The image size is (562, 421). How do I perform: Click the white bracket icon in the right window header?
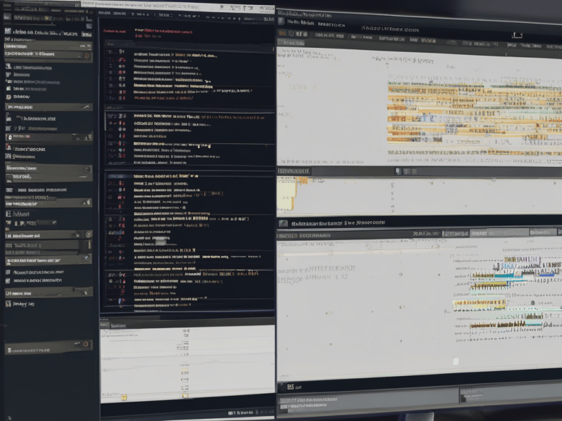pos(517,35)
